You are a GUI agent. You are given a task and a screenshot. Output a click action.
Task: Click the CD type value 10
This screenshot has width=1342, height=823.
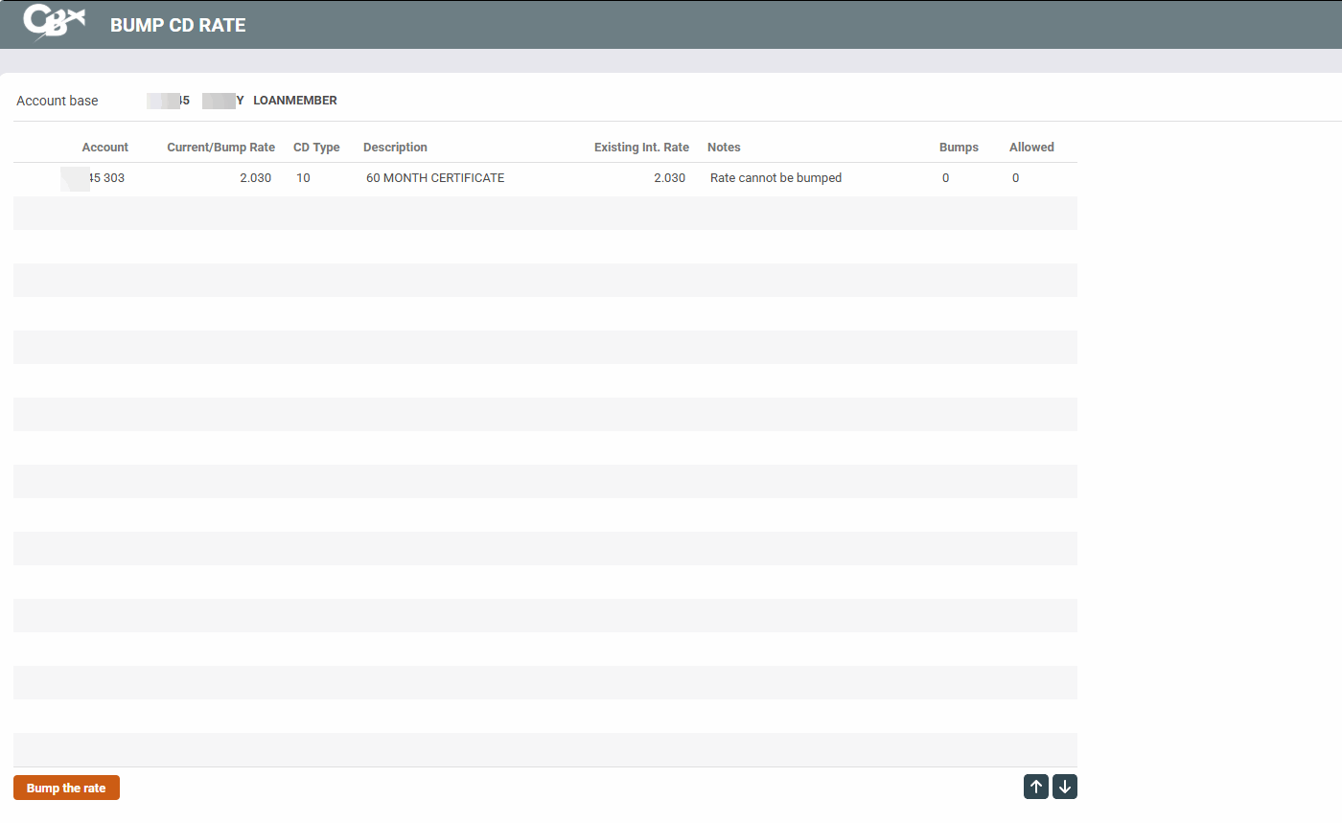coord(303,178)
